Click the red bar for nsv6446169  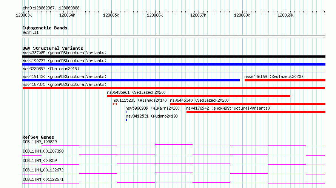click(x=285, y=80)
